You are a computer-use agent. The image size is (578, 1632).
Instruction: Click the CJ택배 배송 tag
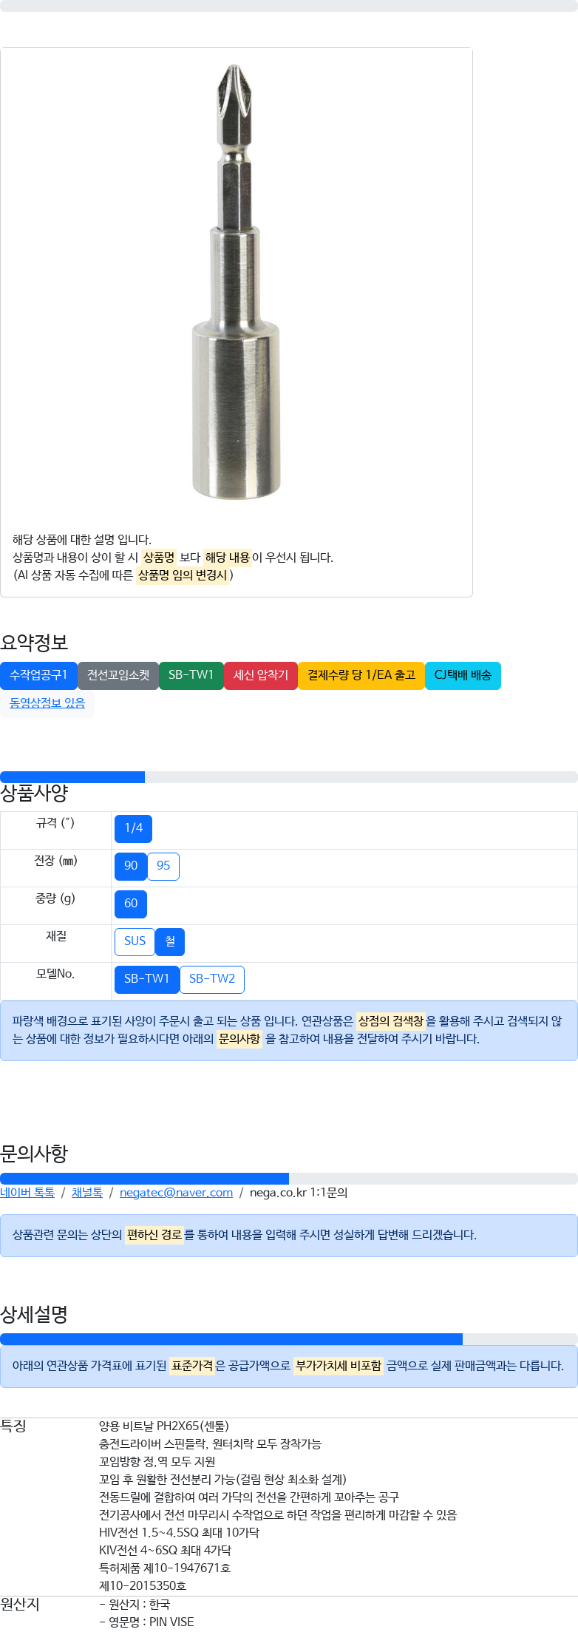463,675
